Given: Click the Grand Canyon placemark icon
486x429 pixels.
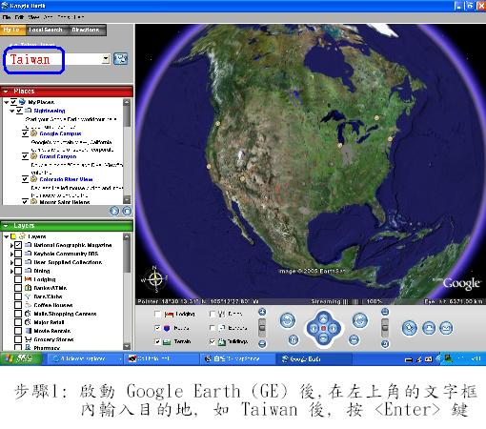Looking at the screenshot, I should [33, 156].
